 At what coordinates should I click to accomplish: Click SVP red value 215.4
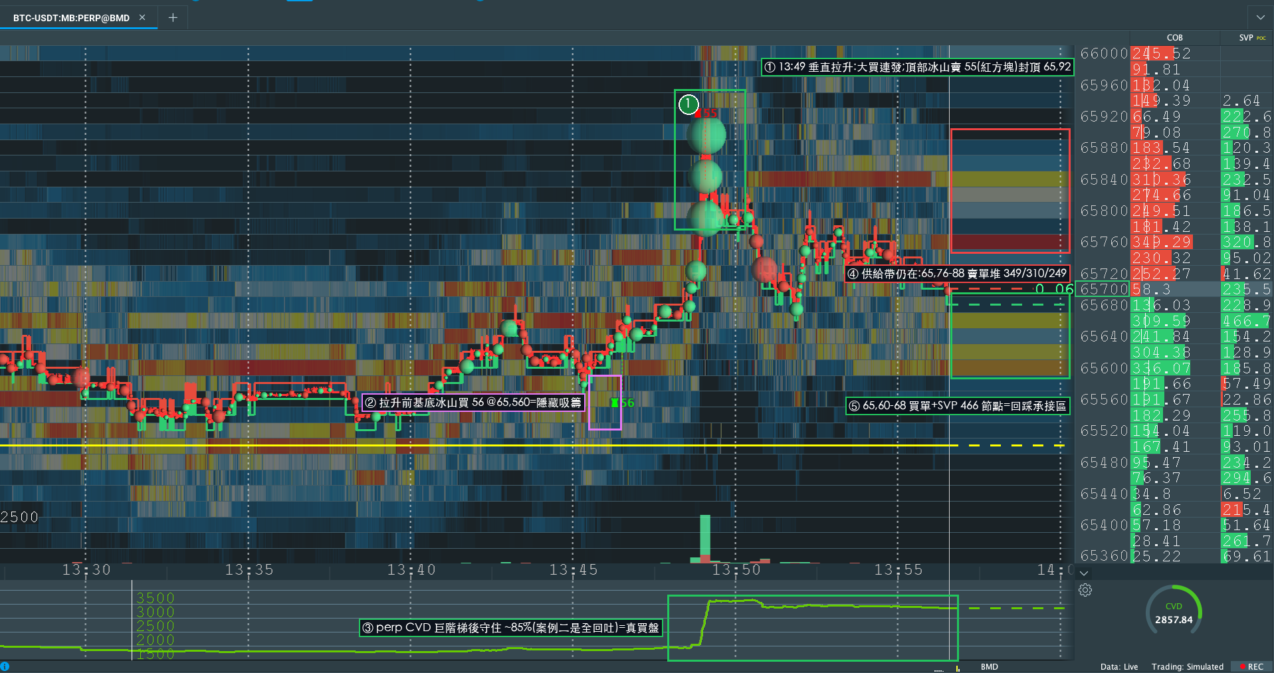coord(1247,510)
